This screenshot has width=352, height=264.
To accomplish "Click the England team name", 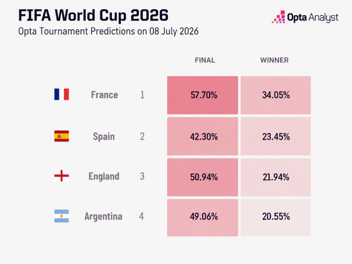I will point(104,177).
